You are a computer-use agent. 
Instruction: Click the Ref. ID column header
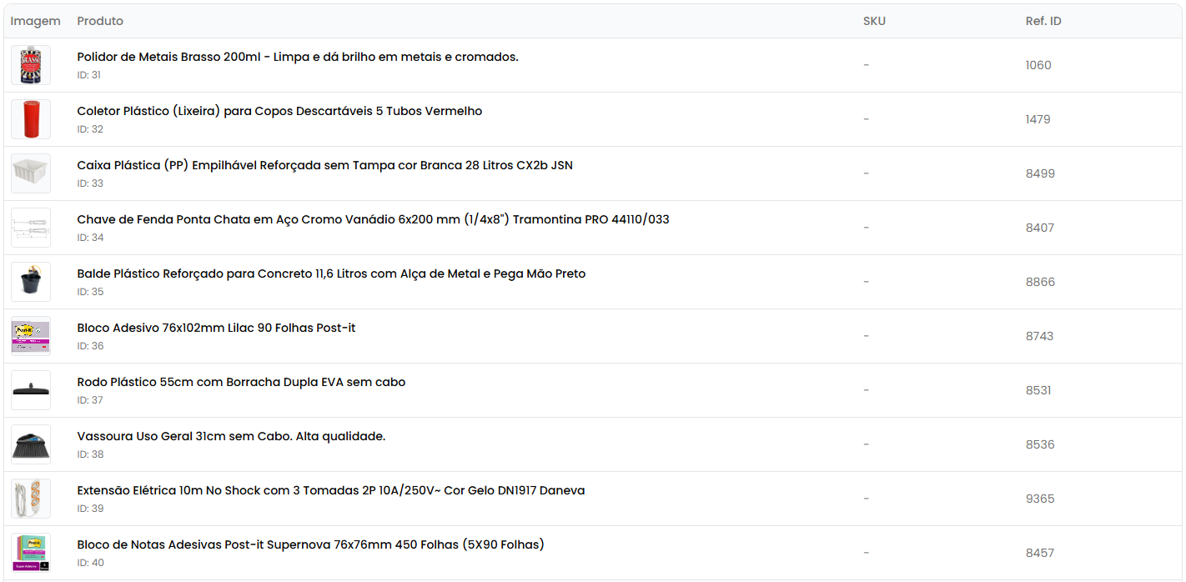[x=1043, y=21]
